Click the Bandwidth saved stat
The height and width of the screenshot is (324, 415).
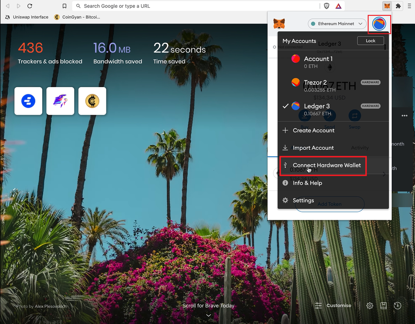click(118, 53)
